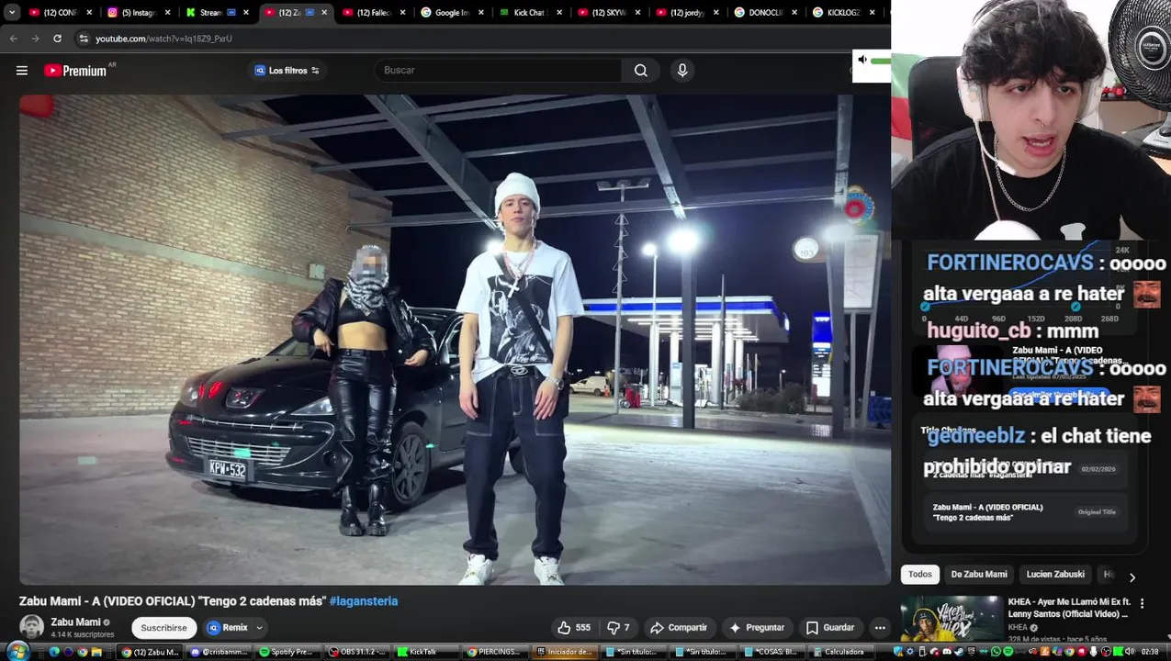The image size is (1171, 661).
Task: Go to the YouTube Premium home logo
Action: pyautogui.click(x=75, y=71)
